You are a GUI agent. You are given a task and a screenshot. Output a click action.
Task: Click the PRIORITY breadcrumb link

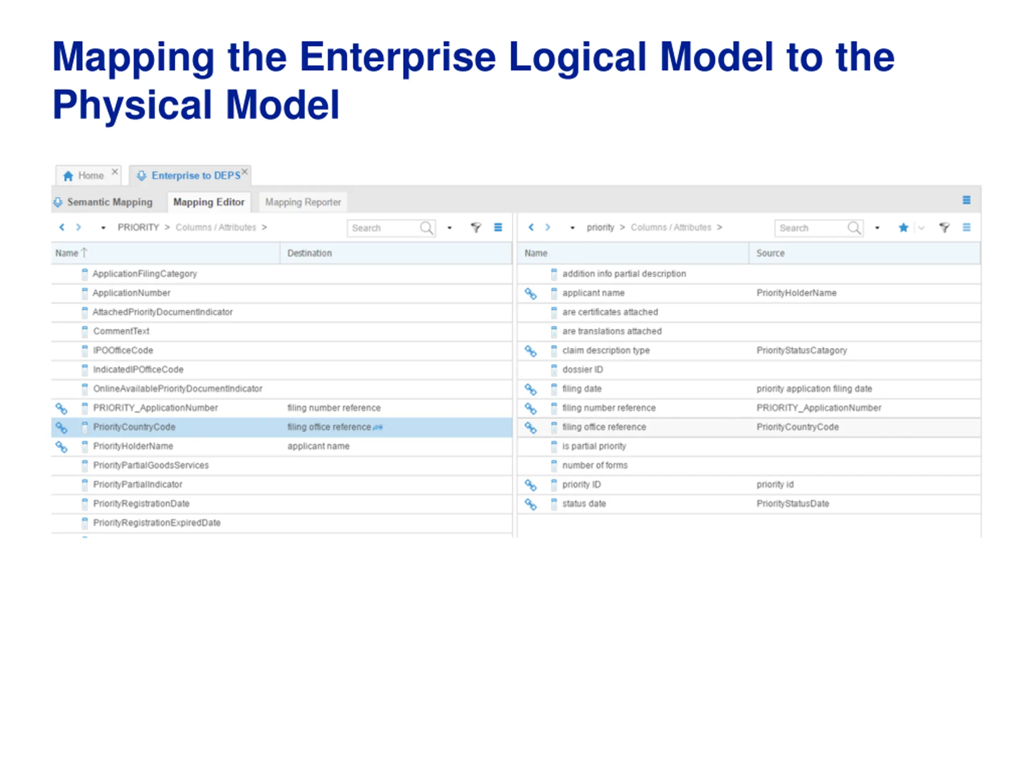138,227
